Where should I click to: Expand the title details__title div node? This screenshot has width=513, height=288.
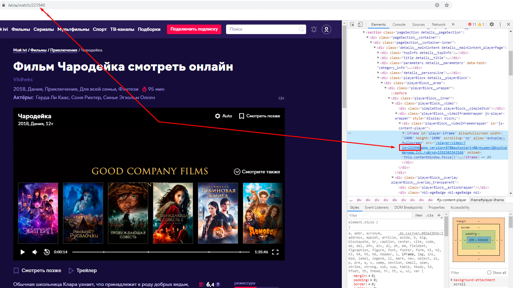378,58
